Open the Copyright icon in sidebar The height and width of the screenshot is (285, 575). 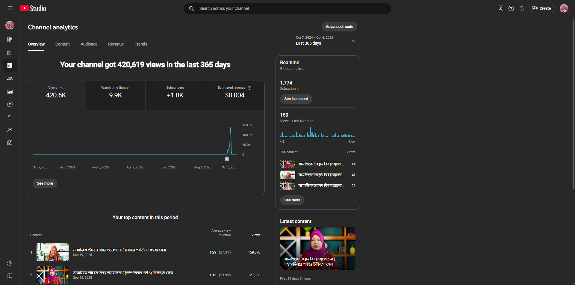tap(10, 104)
